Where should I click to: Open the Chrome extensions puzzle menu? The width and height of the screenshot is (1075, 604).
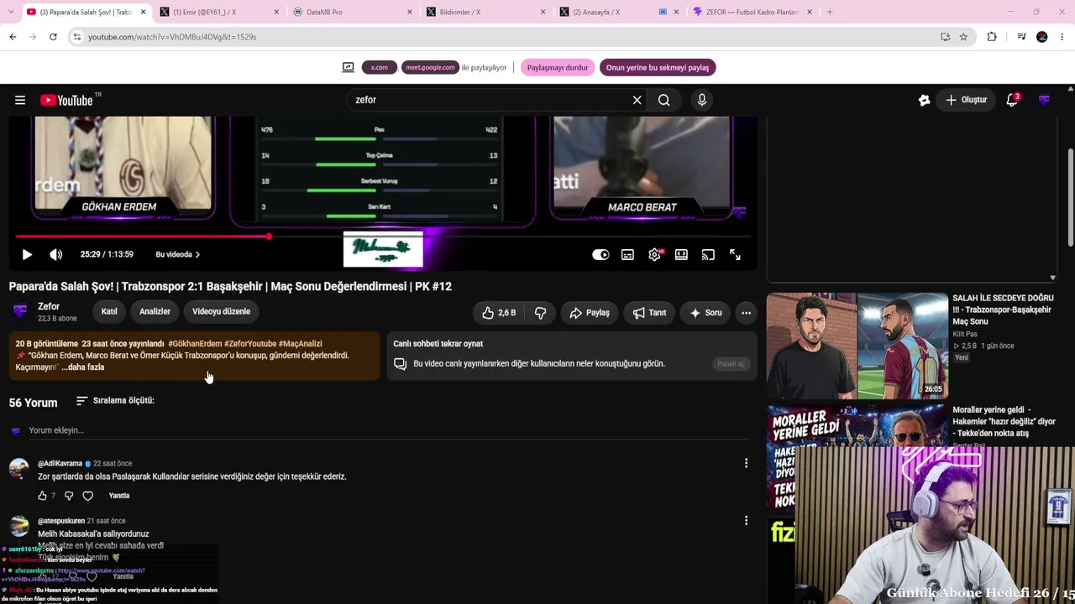click(x=992, y=37)
